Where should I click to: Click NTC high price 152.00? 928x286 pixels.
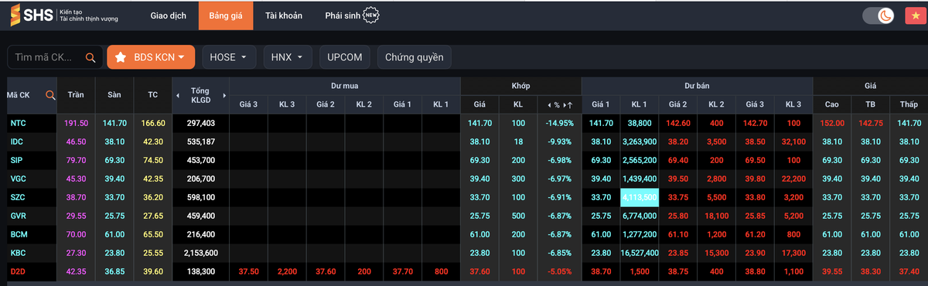coord(832,123)
